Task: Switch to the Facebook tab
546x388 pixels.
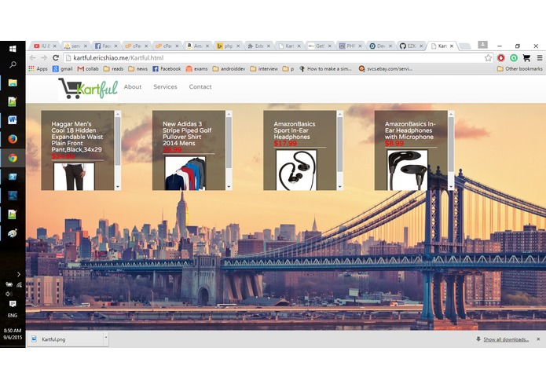Action: [106, 46]
